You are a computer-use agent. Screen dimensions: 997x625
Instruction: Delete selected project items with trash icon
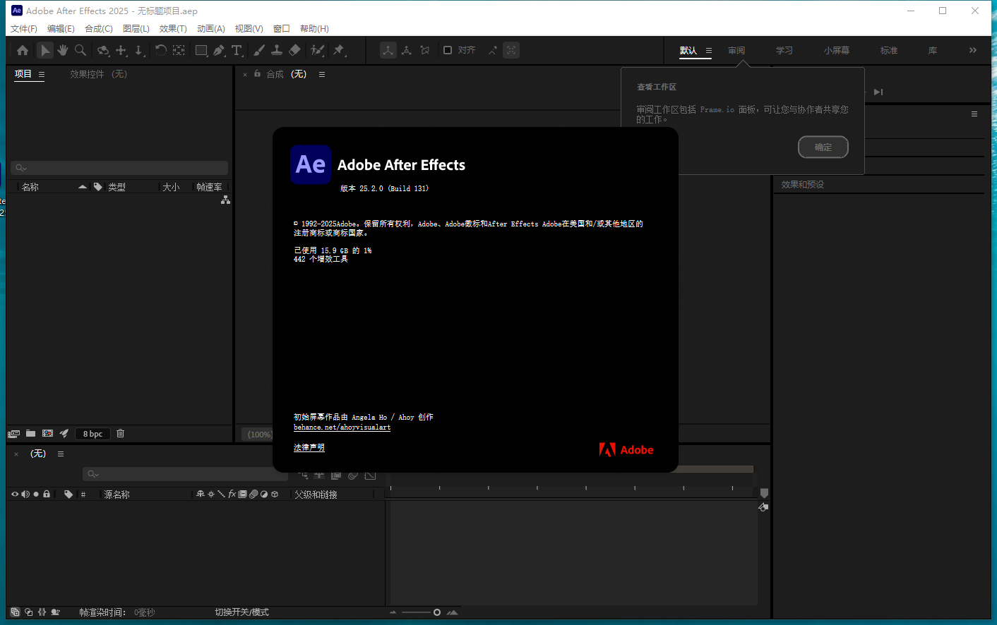pyautogui.click(x=121, y=433)
